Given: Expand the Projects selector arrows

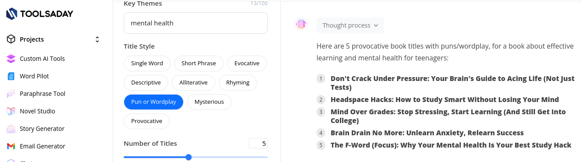Looking at the screenshot, I should point(97,39).
